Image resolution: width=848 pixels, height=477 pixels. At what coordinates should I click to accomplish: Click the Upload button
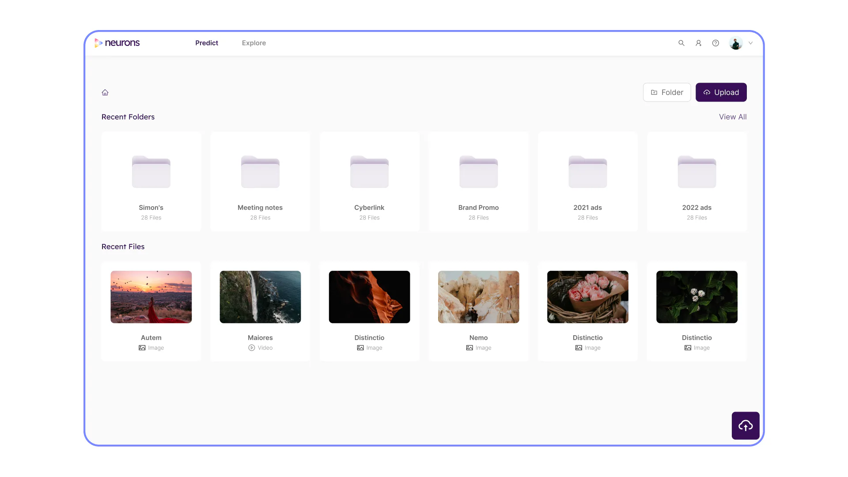721,92
